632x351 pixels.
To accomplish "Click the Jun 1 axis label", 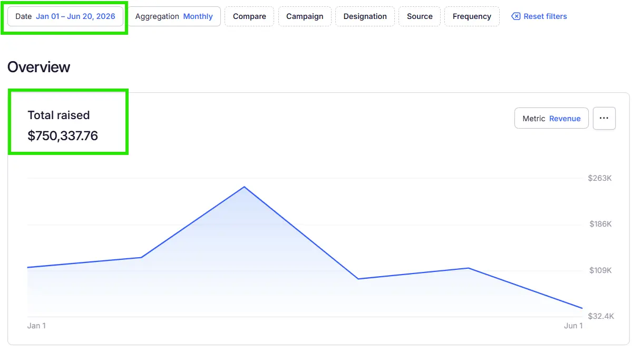I will point(573,326).
